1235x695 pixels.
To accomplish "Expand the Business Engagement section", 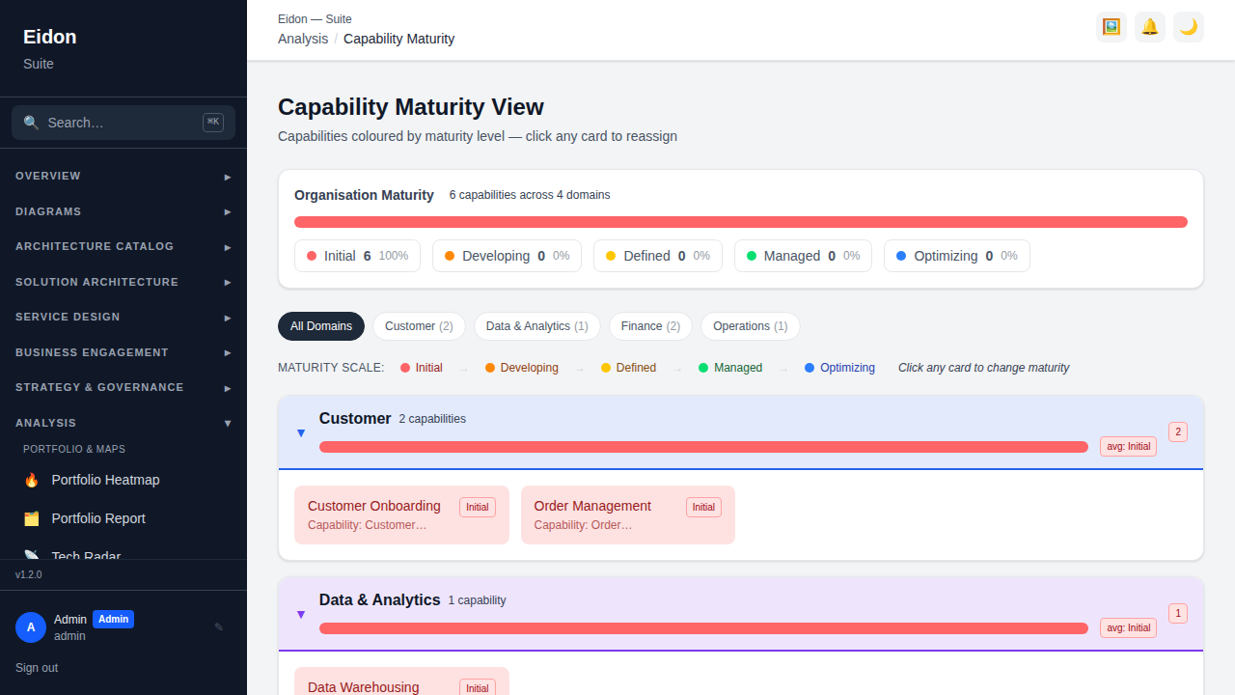I will 123,352.
